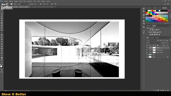
Task: Toggle lock transparent pixels
Action: coord(150,45)
